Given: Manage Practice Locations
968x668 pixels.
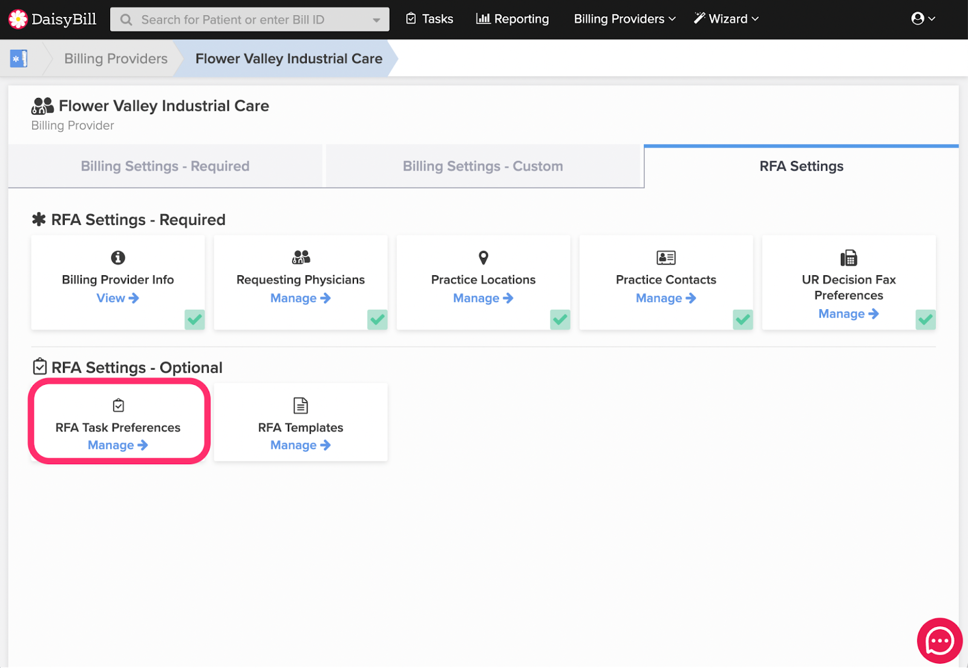Looking at the screenshot, I should coord(483,298).
